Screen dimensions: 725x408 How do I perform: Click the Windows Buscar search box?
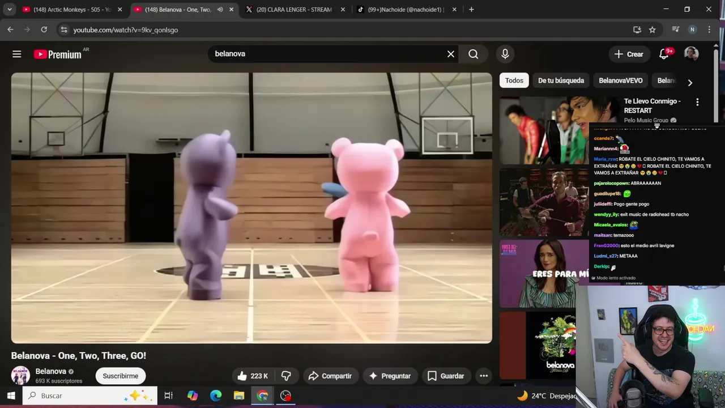pyautogui.click(x=90, y=396)
